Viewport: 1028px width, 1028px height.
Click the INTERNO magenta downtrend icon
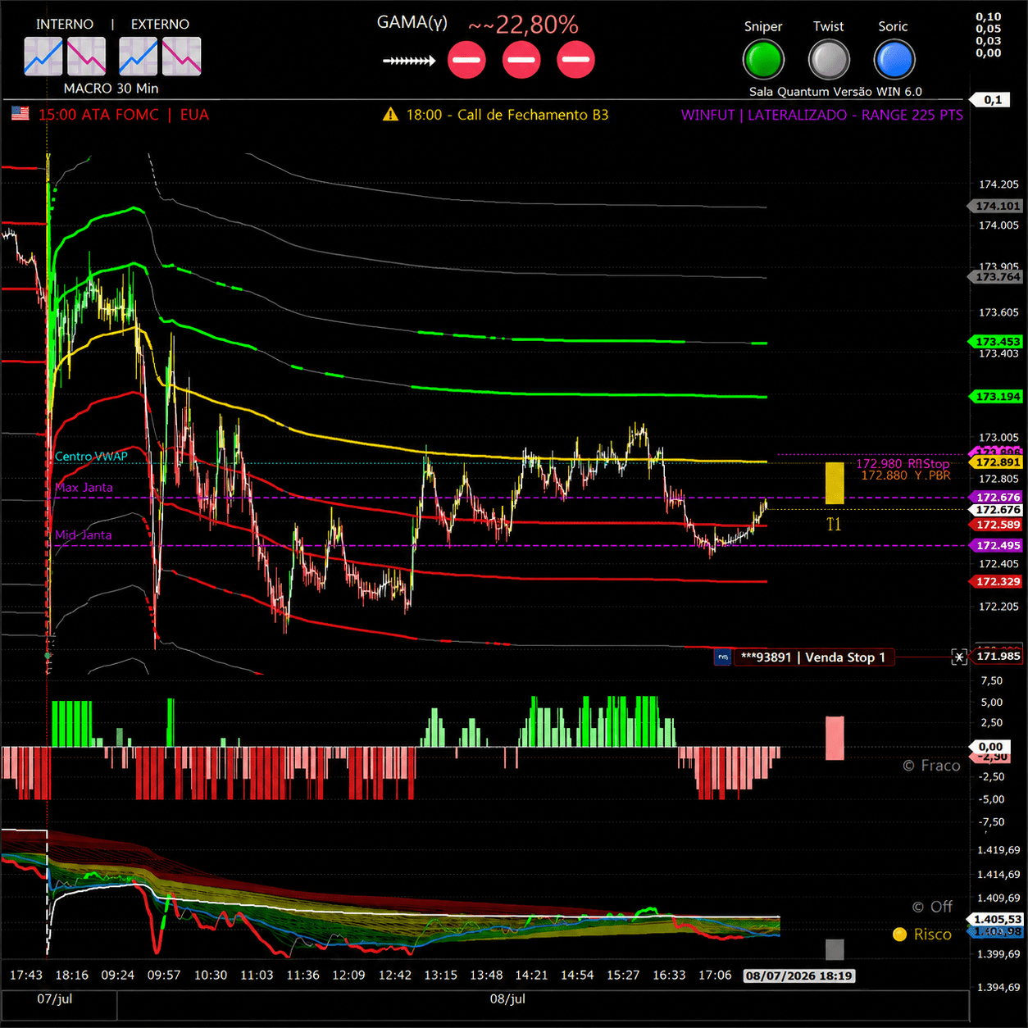87,57
